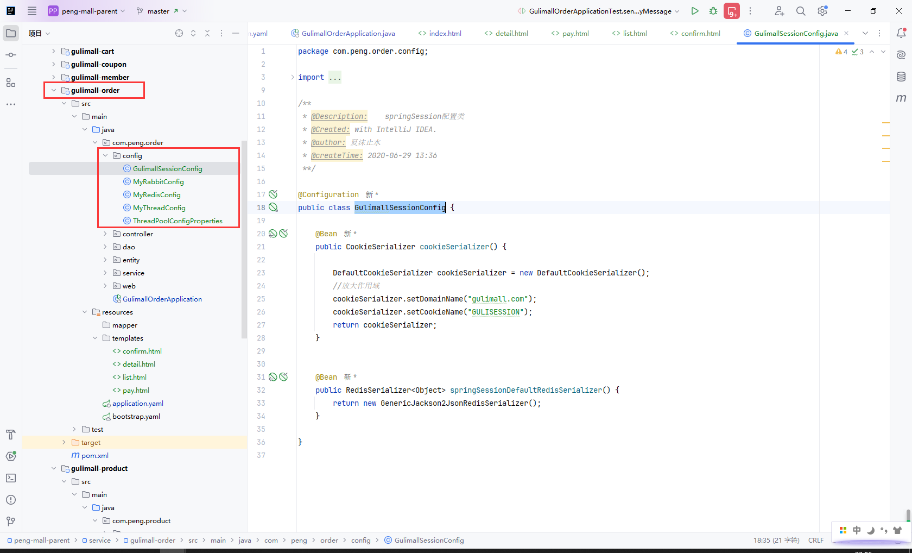Expand the target folder
Screen dimensions: 912x553
coord(64,442)
